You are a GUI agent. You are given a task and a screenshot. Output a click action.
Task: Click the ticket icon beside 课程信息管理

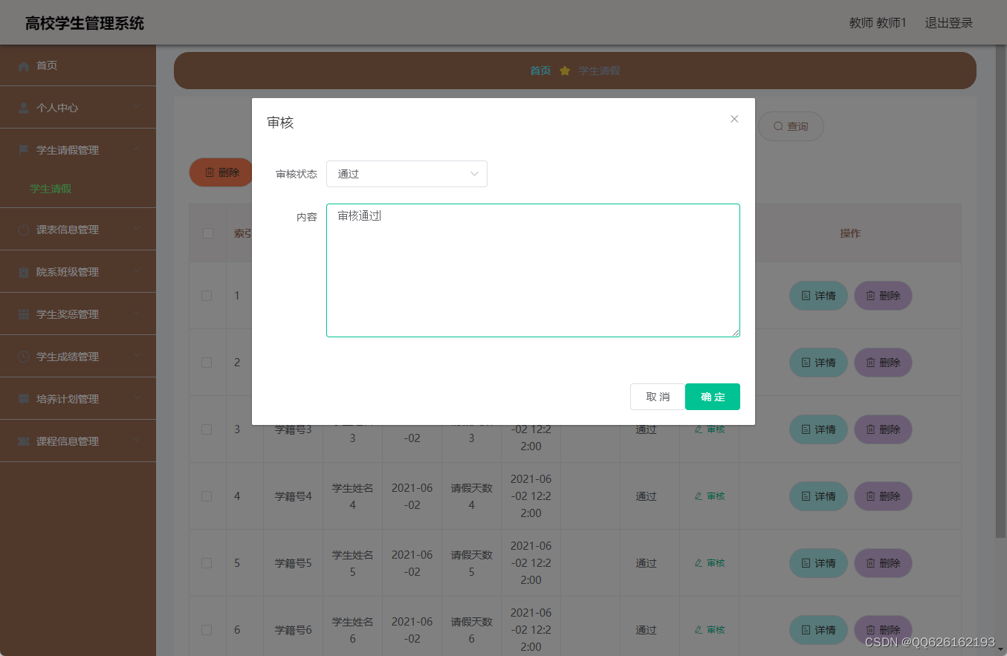coord(24,441)
